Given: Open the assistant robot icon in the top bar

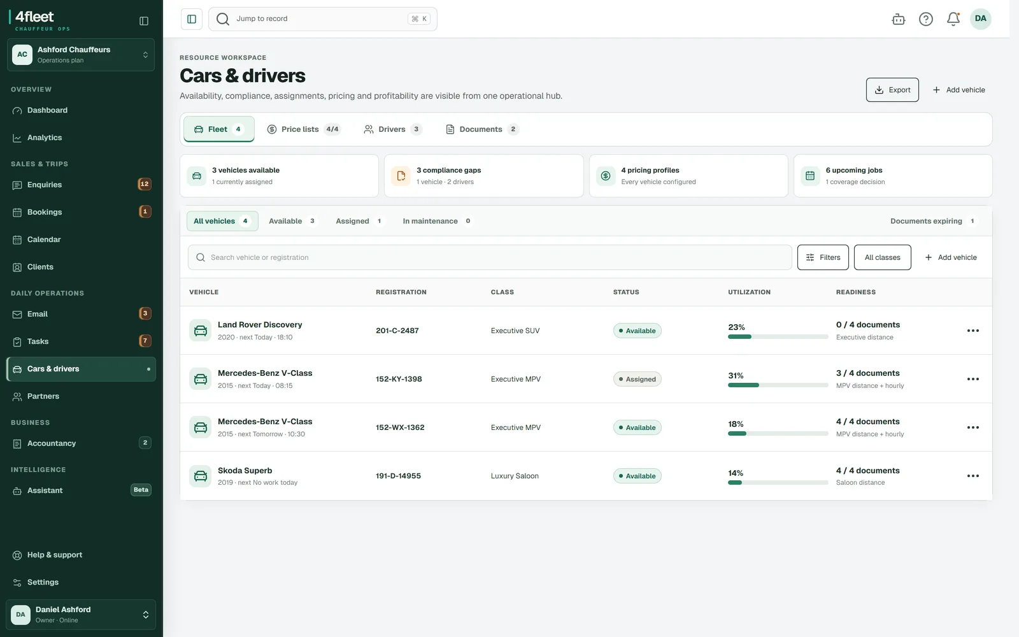Looking at the screenshot, I should point(899,19).
